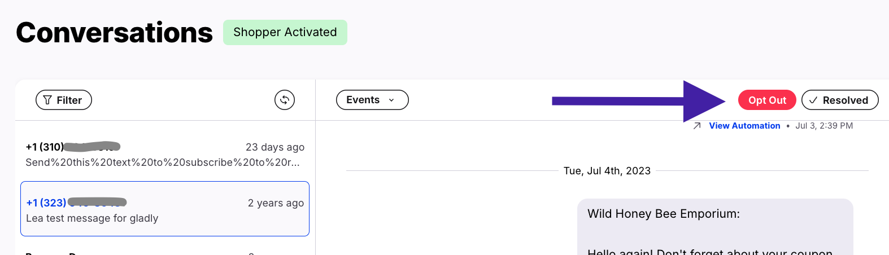
Task: Click the funnel icon in Filter button
Action: pyautogui.click(x=47, y=100)
